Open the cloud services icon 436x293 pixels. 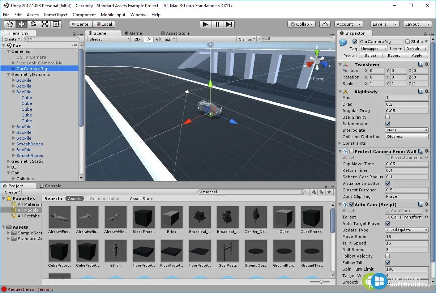coord(325,24)
